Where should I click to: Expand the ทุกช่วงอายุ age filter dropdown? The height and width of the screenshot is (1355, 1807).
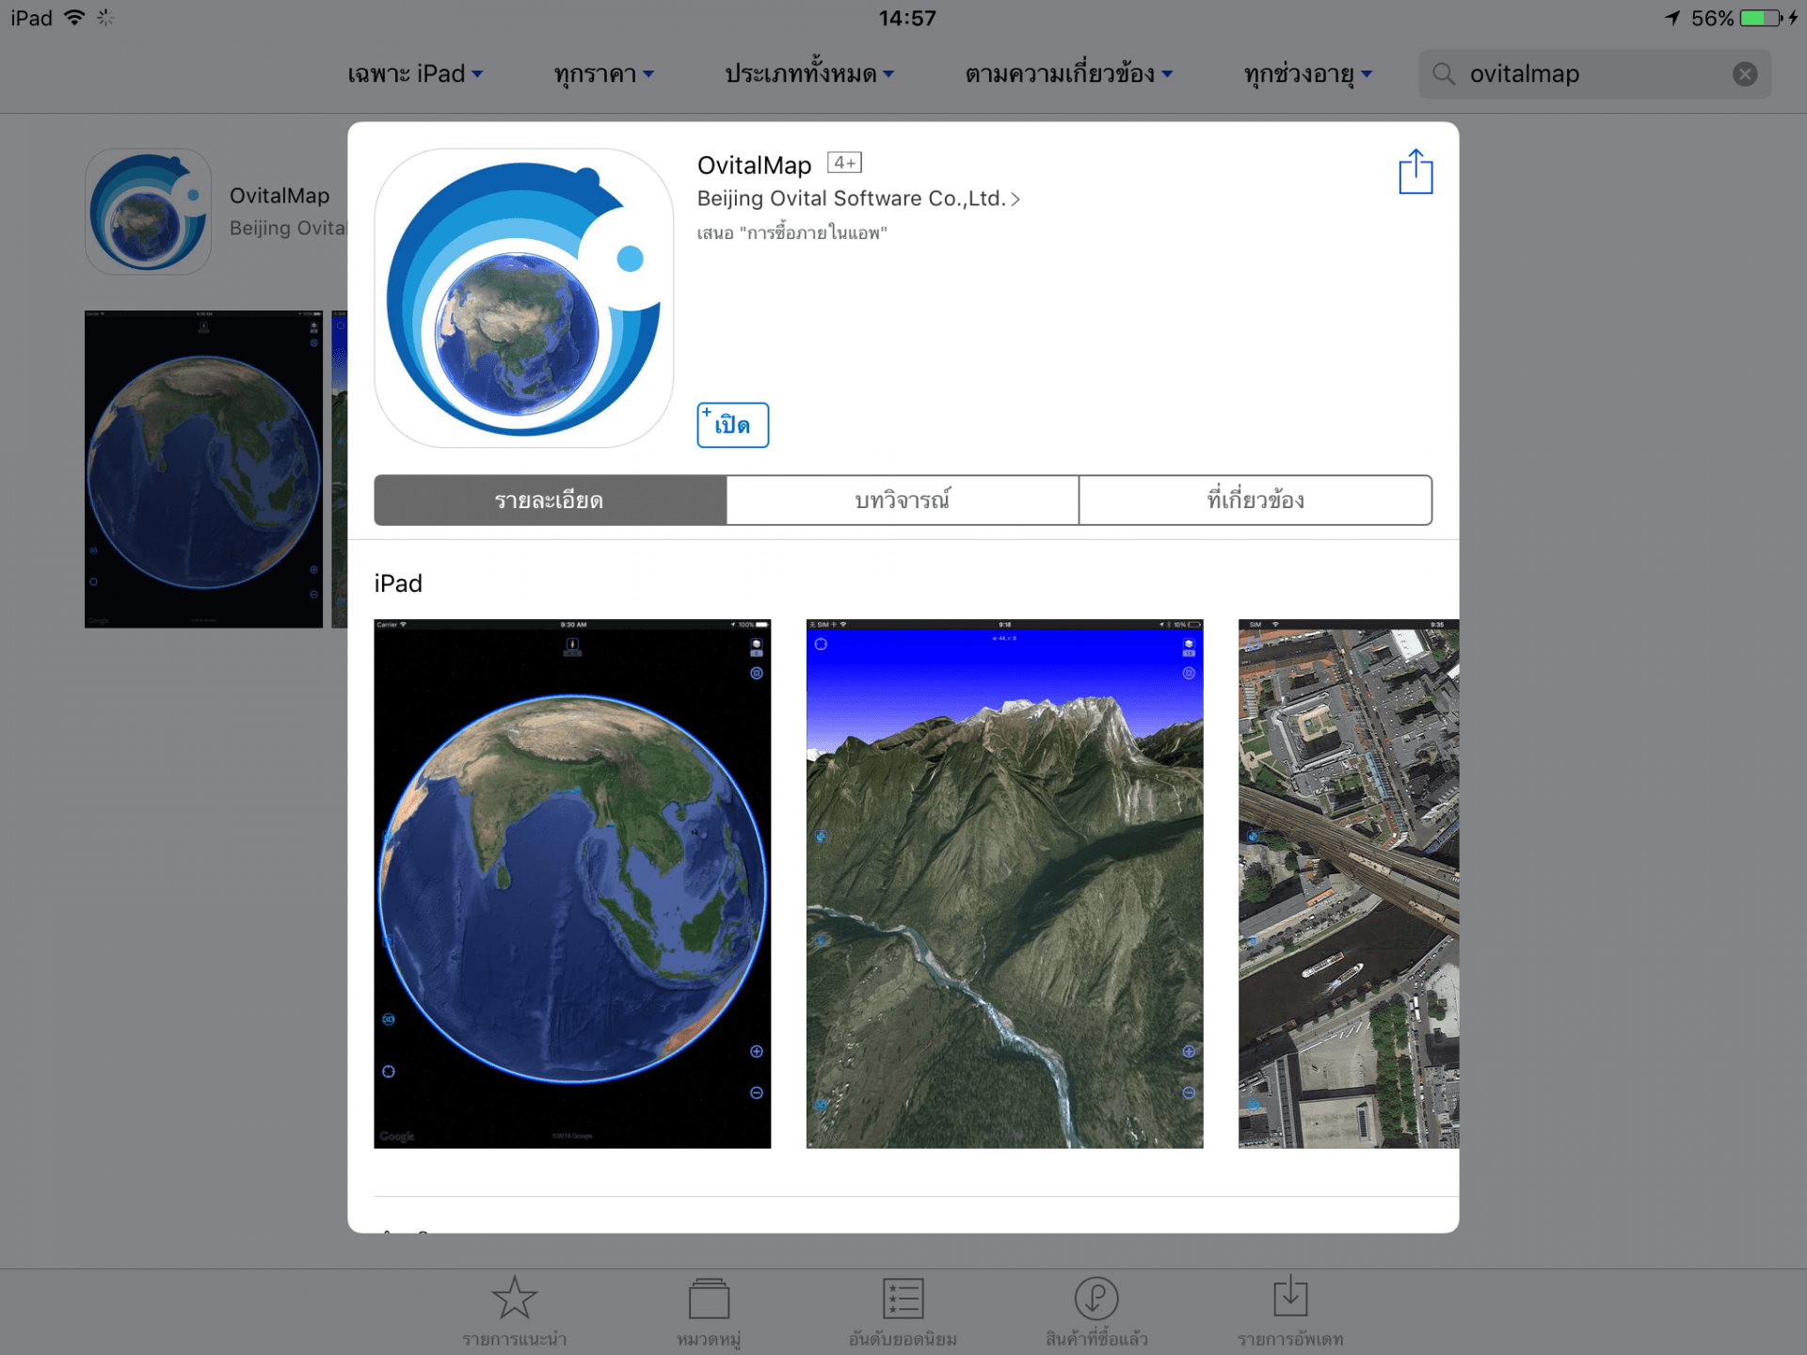[x=1307, y=73]
